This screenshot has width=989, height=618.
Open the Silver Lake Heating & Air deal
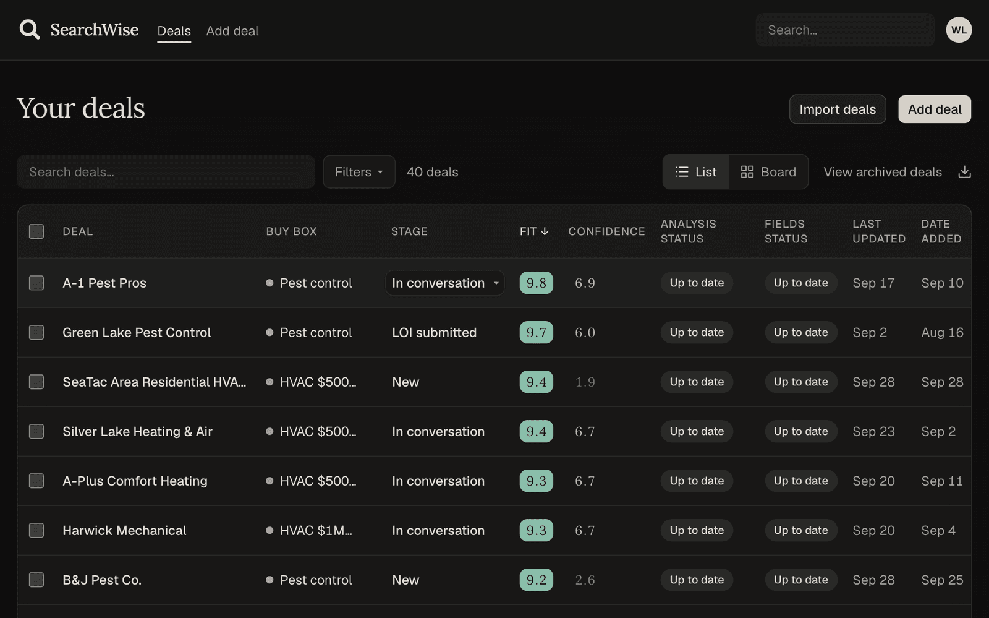coord(137,431)
